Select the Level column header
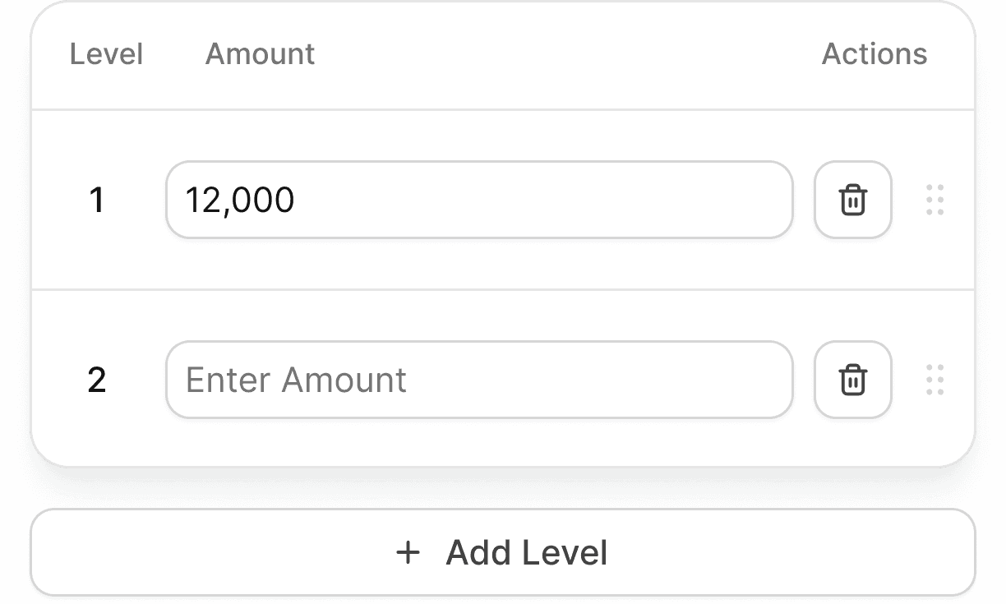Viewport: 1006px width, 604px height. 107,53
